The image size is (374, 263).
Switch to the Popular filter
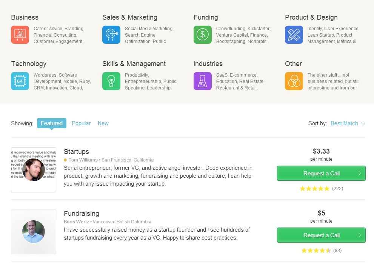click(81, 123)
